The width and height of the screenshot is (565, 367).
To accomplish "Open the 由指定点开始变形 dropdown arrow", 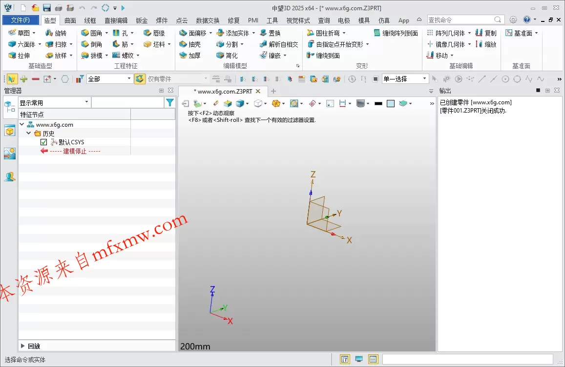I will point(368,44).
